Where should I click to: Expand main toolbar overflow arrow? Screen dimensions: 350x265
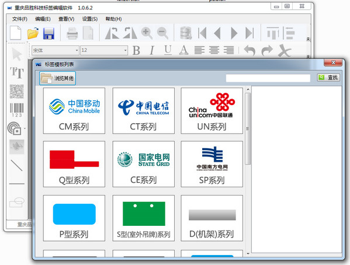308,39
